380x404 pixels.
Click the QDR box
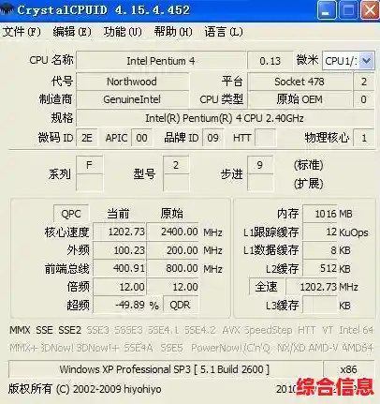click(x=180, y=305)
